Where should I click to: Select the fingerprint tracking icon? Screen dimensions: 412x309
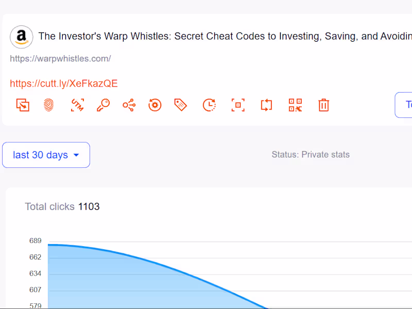point(48,105)
